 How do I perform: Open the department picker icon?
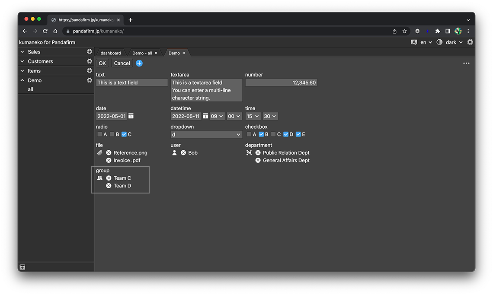tap(249, 153)
